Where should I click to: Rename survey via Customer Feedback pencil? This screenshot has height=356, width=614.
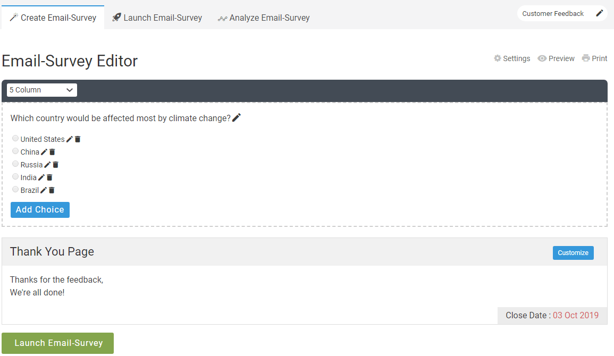pos(599,13)
